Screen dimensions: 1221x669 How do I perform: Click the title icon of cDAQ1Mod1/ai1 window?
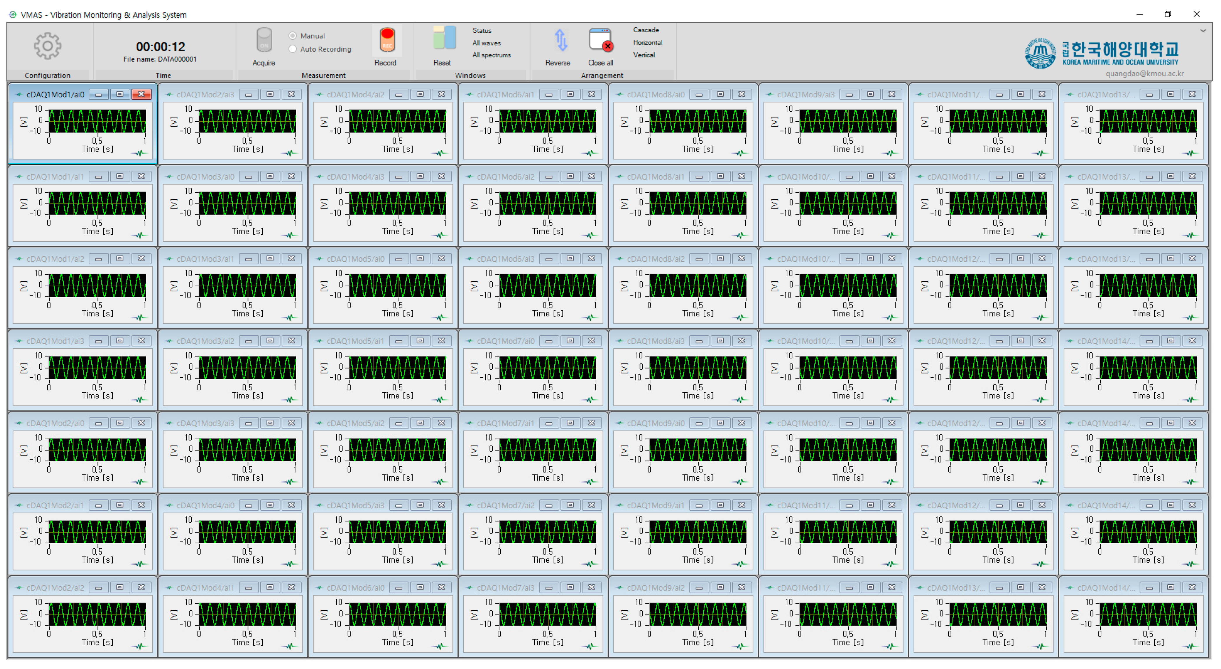[19, 177]
